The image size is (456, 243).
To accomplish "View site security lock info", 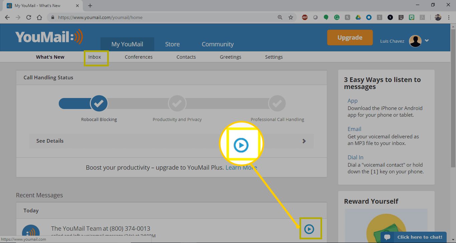I will 52,17.
